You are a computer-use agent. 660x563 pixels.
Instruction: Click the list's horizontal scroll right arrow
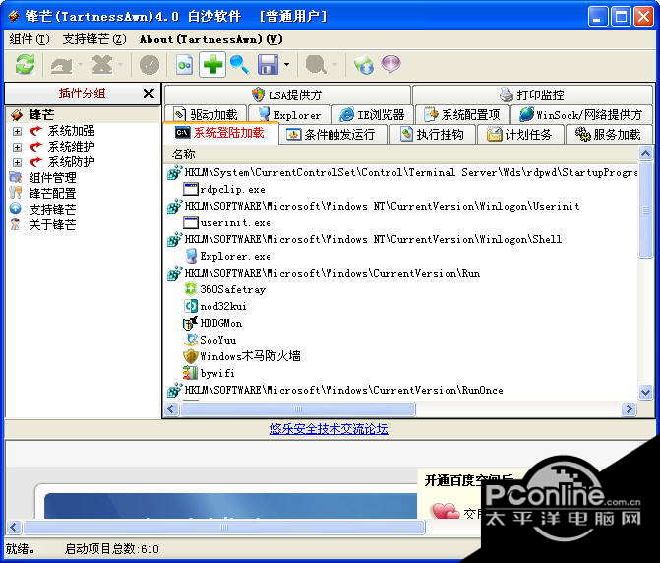(629, 408)
